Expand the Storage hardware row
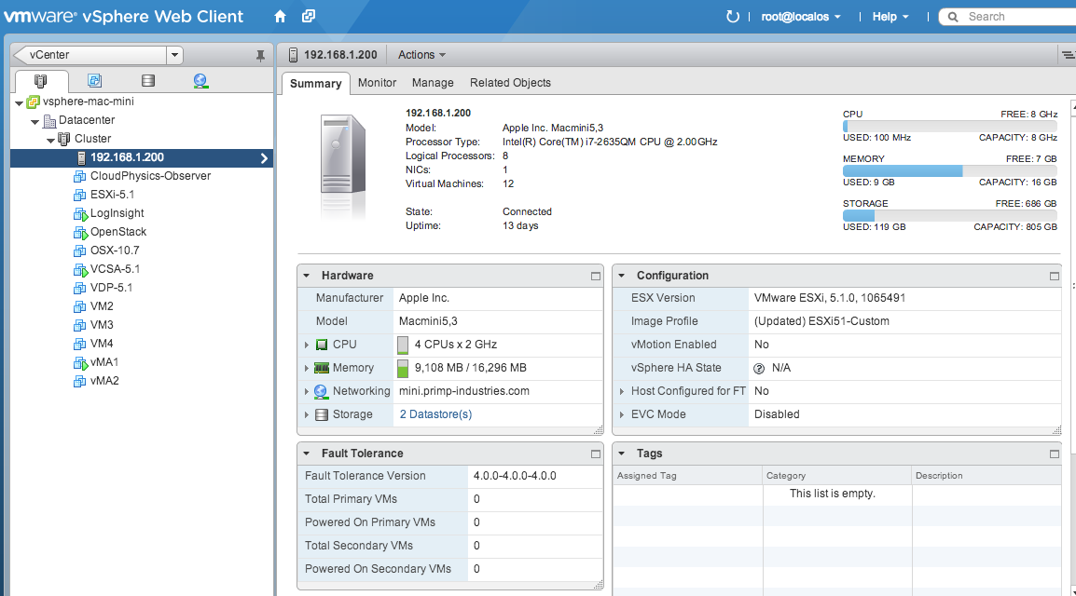This screenshot has width=1076, height=596. (x=307, y=414)
